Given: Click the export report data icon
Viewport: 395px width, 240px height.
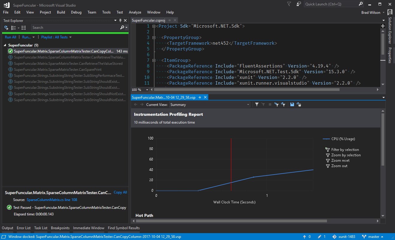Looking at the screenshot, I should click(299, 104).
